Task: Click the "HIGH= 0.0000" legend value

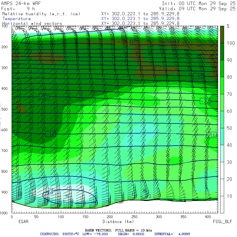Action: pos(131,234)
